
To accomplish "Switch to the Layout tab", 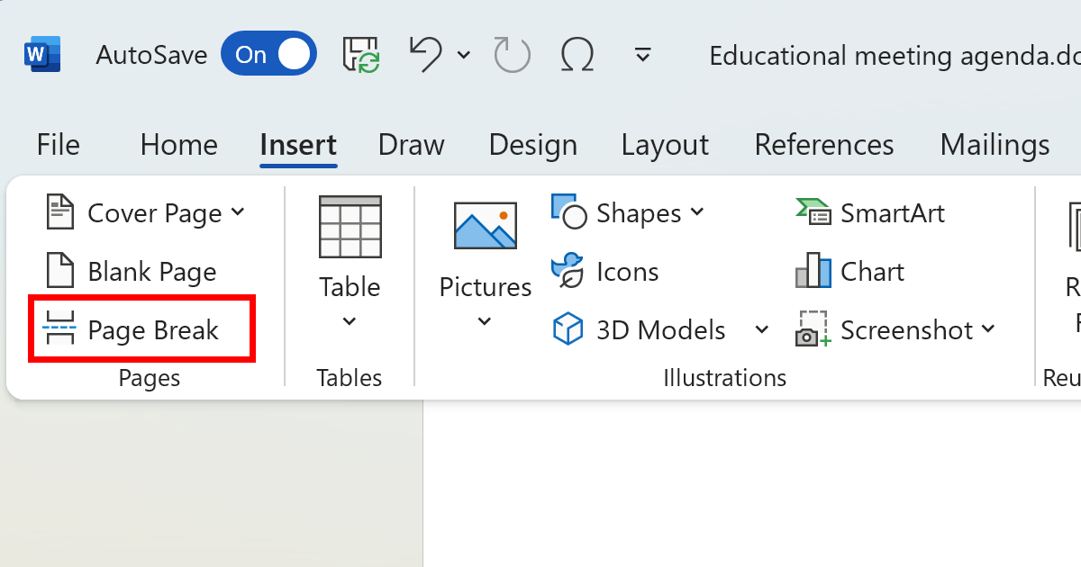I will (665, 145).
